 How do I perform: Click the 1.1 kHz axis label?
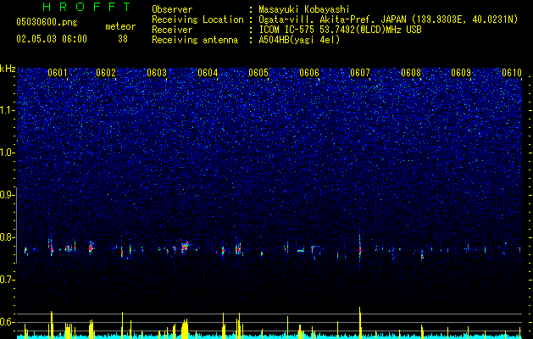[x=8, y=110]
